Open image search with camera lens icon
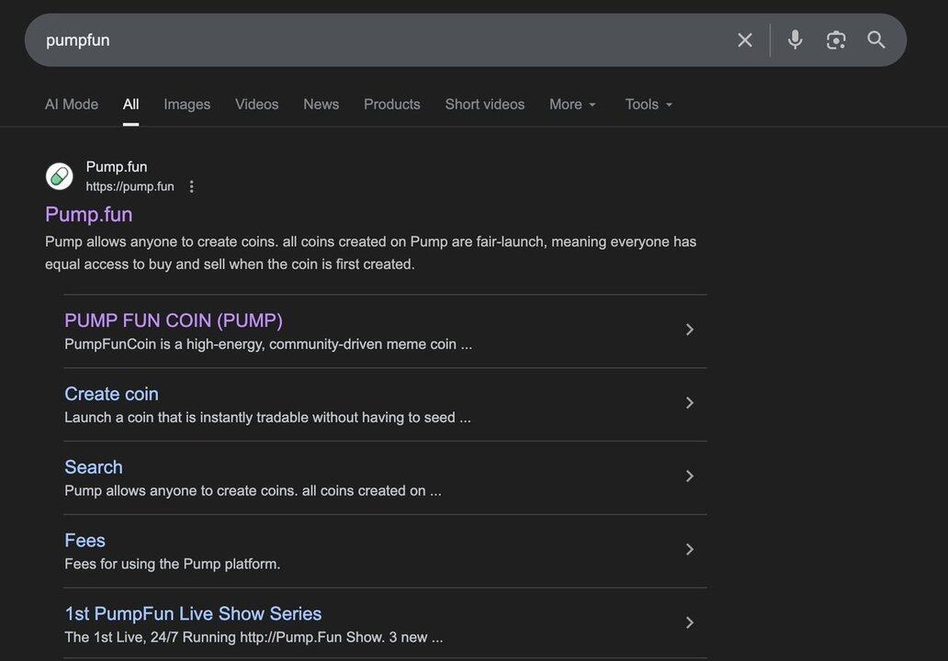This screenshot has height=661, width=948. (x=835, y=39)
